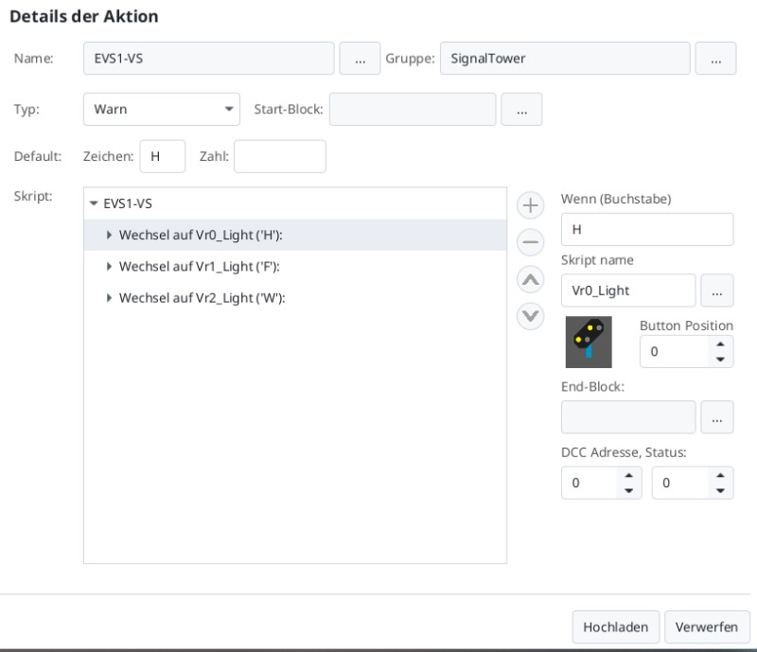
Task: Click the distant signal preview image
Action: pos(589,342)
